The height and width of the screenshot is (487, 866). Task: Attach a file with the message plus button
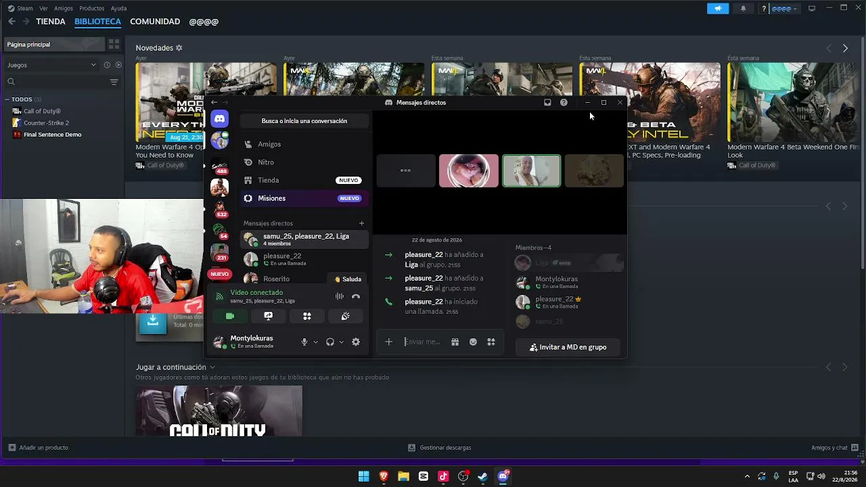point(389,342)
